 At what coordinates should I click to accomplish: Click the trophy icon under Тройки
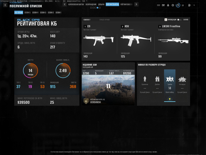pos(170,99)
